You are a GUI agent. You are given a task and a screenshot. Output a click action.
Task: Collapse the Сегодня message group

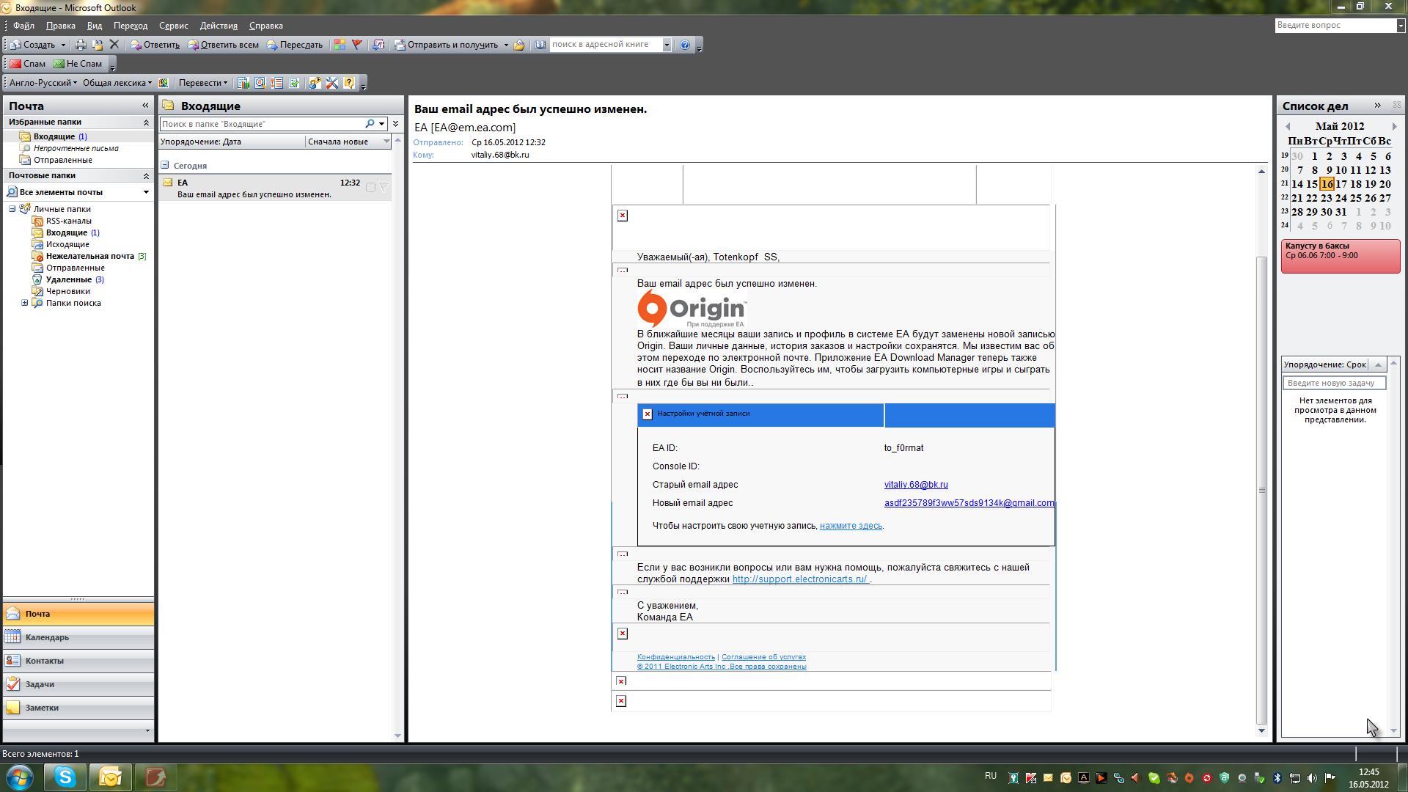click(165, 166)
